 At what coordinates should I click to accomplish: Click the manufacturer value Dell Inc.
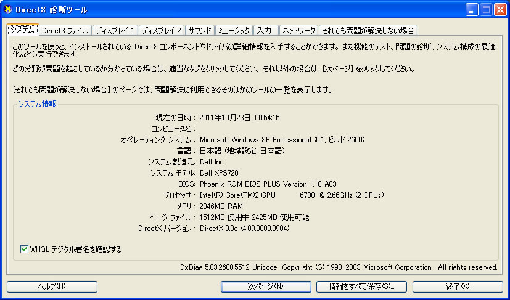click(x=212, y=162)
